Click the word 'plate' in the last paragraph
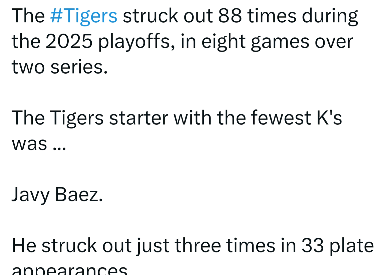The width and height of the screenshot is (386, 275). [x=351, y=245]
